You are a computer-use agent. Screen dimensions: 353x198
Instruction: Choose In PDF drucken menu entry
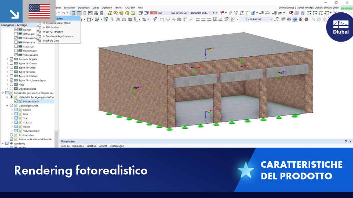[51, 27]
